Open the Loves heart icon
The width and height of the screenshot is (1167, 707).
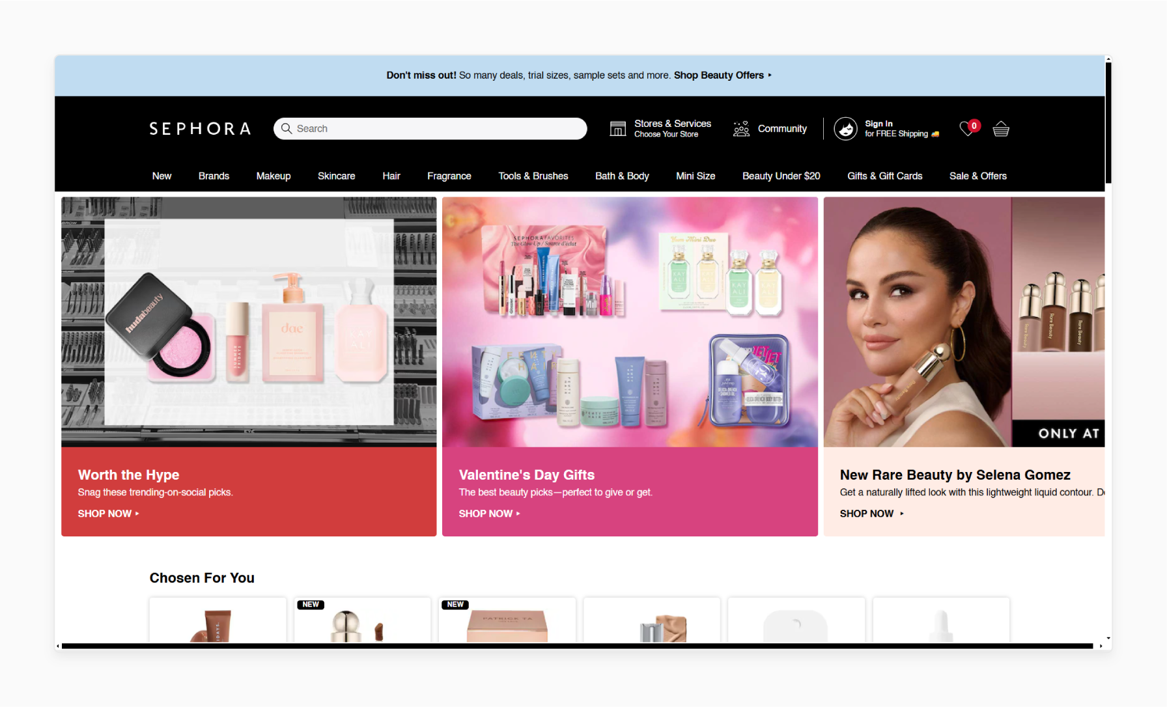tap(968, 128)
